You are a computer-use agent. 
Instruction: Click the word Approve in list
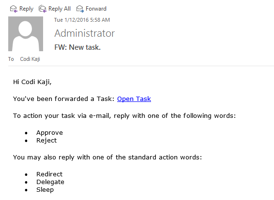tap(50, 133)
